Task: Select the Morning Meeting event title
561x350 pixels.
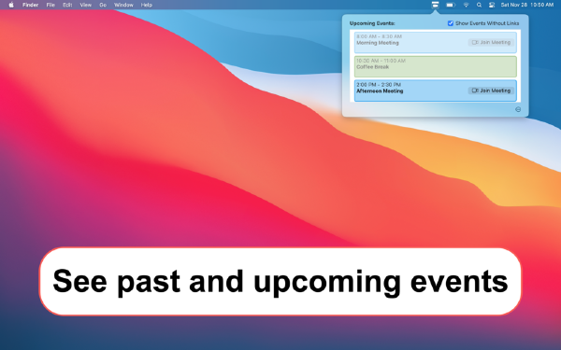Action: pyautogui.click(x=378, y=43)
